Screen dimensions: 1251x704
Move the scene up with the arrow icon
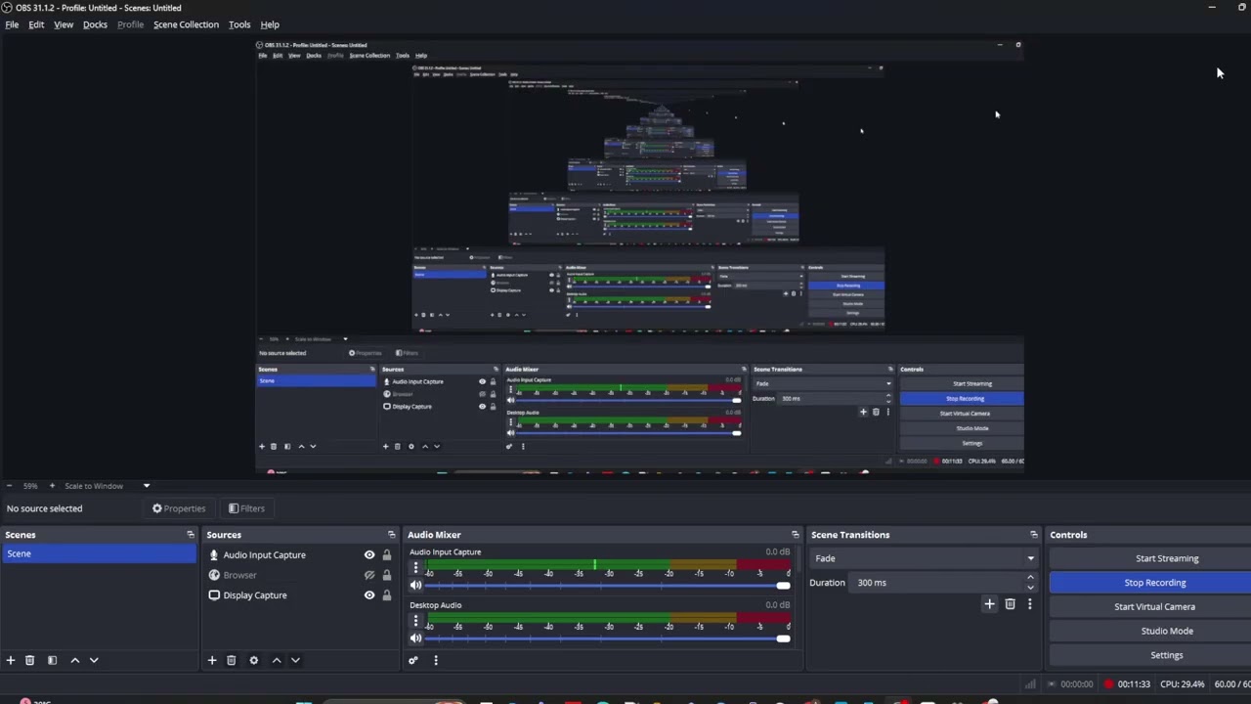tap(75, 660)
